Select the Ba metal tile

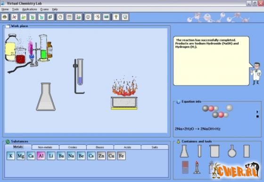[61, 156]
